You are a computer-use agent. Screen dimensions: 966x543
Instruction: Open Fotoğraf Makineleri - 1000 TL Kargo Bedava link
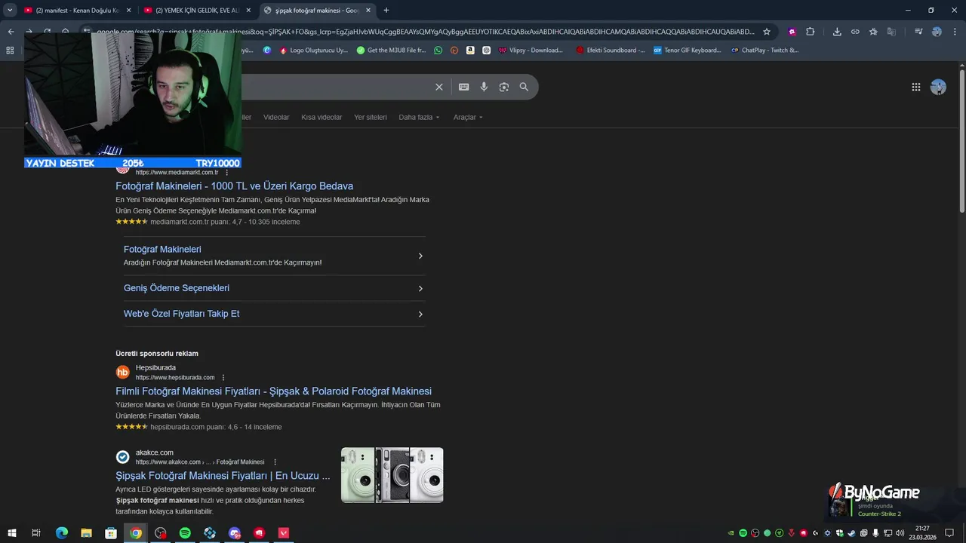tap(234, 186)
